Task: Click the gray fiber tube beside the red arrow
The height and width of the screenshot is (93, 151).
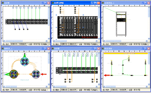Action: pos(36,74)
